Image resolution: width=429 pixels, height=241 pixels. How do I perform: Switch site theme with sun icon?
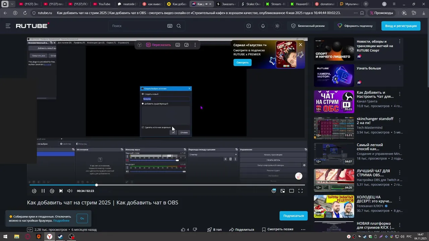(x=277, y=26)
